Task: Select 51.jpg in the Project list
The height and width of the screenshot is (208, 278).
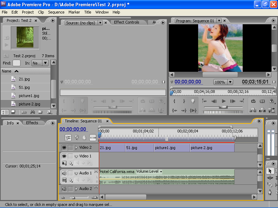Action: pos(24,87)
